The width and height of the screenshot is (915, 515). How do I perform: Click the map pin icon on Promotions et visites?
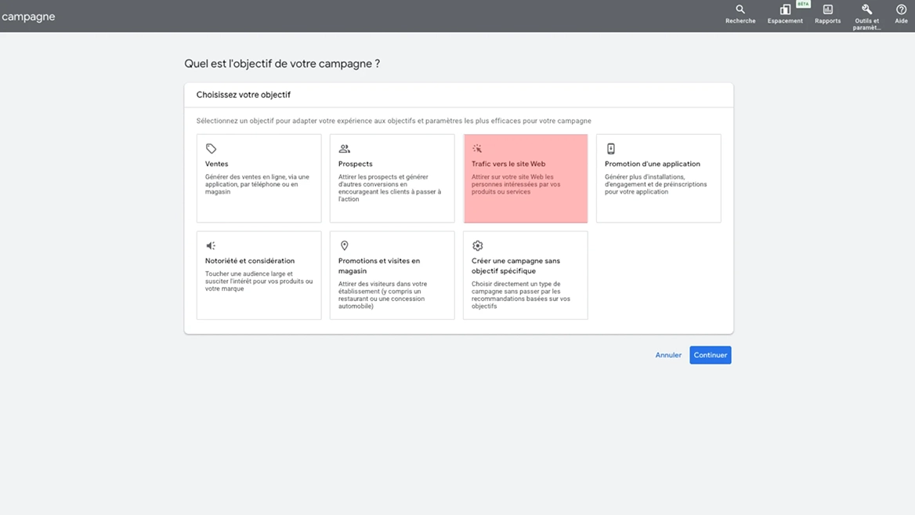coord(344,246)
